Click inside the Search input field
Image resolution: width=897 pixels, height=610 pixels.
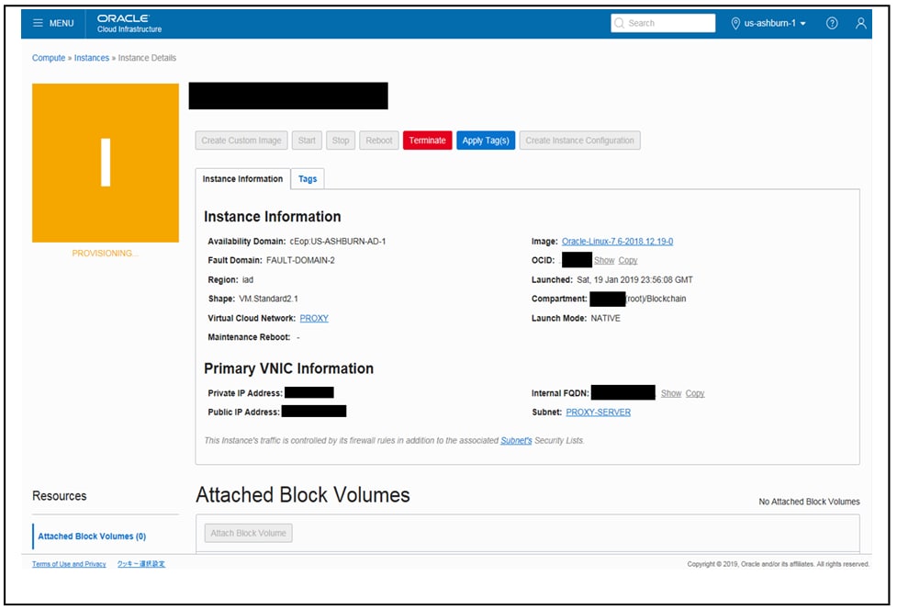click(x=666, y=22)
